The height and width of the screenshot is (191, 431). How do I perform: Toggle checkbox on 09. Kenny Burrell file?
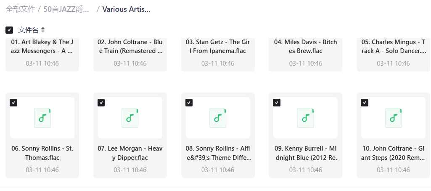pyautogui.click(x=277, y=103)
